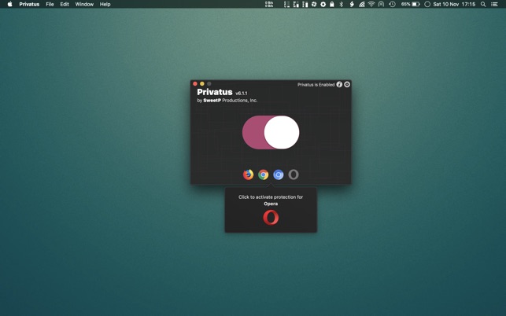Click the date and time Sat 10 Nov
The width and height of the screenshot is (506, 316).
(454, 4)
